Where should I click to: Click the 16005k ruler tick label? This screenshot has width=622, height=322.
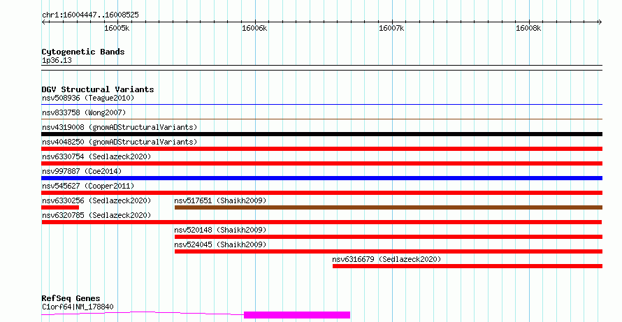[117, 28]
